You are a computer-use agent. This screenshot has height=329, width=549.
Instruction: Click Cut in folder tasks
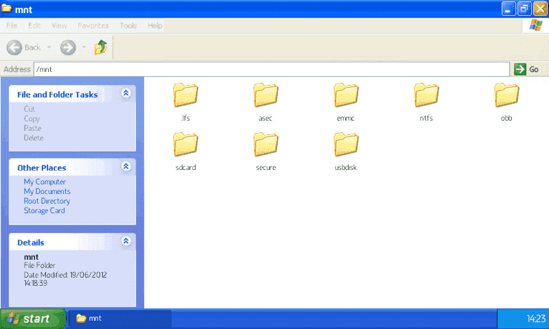30,109
